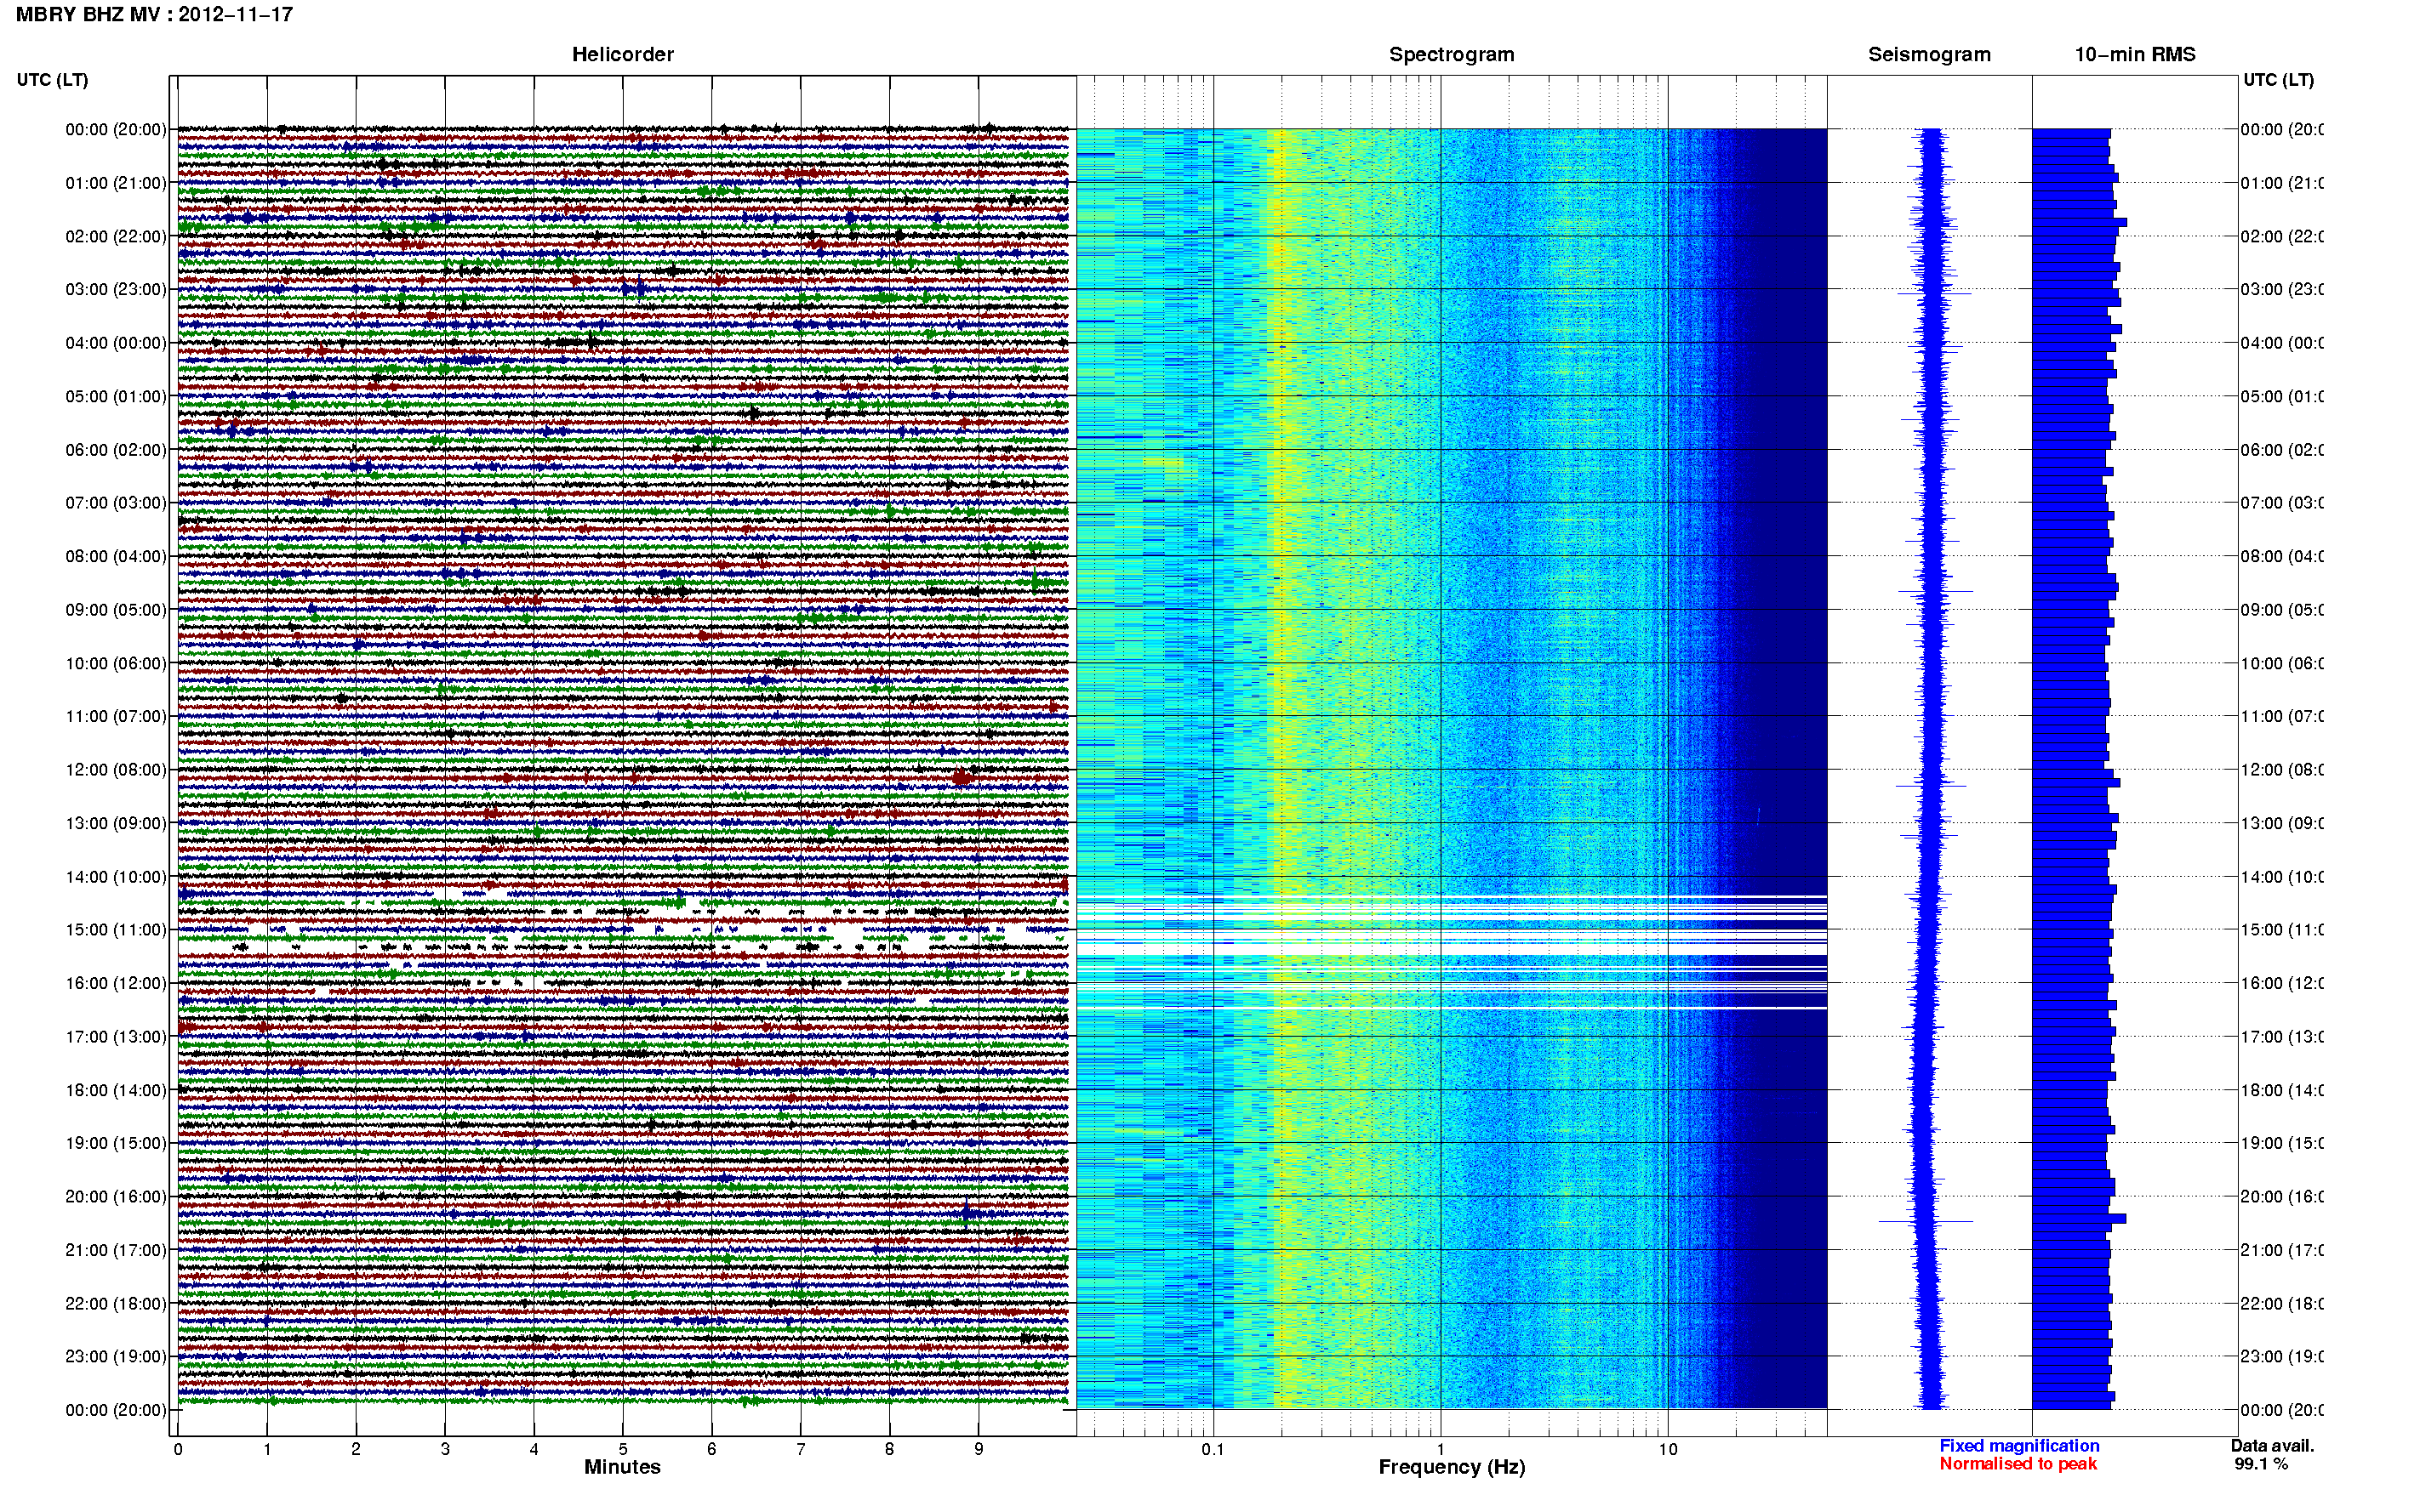Select the right-axis label starting '18:00 (14:'

coord(2282,1090)
